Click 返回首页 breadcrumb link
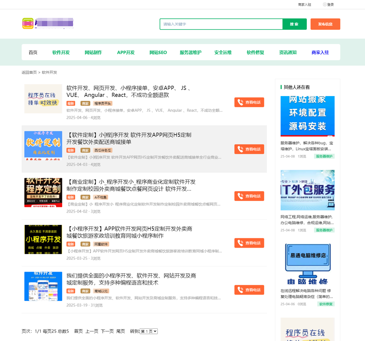Viewport: 365px width, 341px height. pyautogui.click(x=29, y=72)
